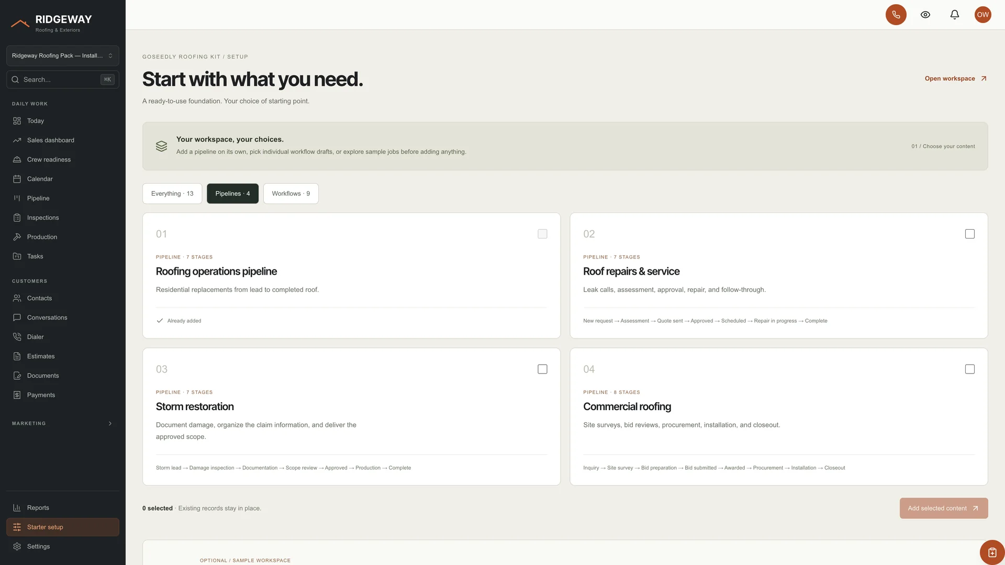Open notifications bell
Screen dimensions: 1005x565
[955, 15]
